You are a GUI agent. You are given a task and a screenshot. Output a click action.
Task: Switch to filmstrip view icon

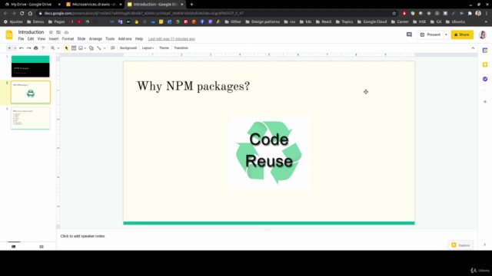click(x=14, y=247)
